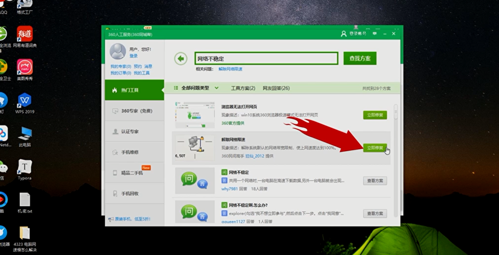499x255 pixels.
Task: Open 认证专家 sidebar item
Action: point(134,131)
